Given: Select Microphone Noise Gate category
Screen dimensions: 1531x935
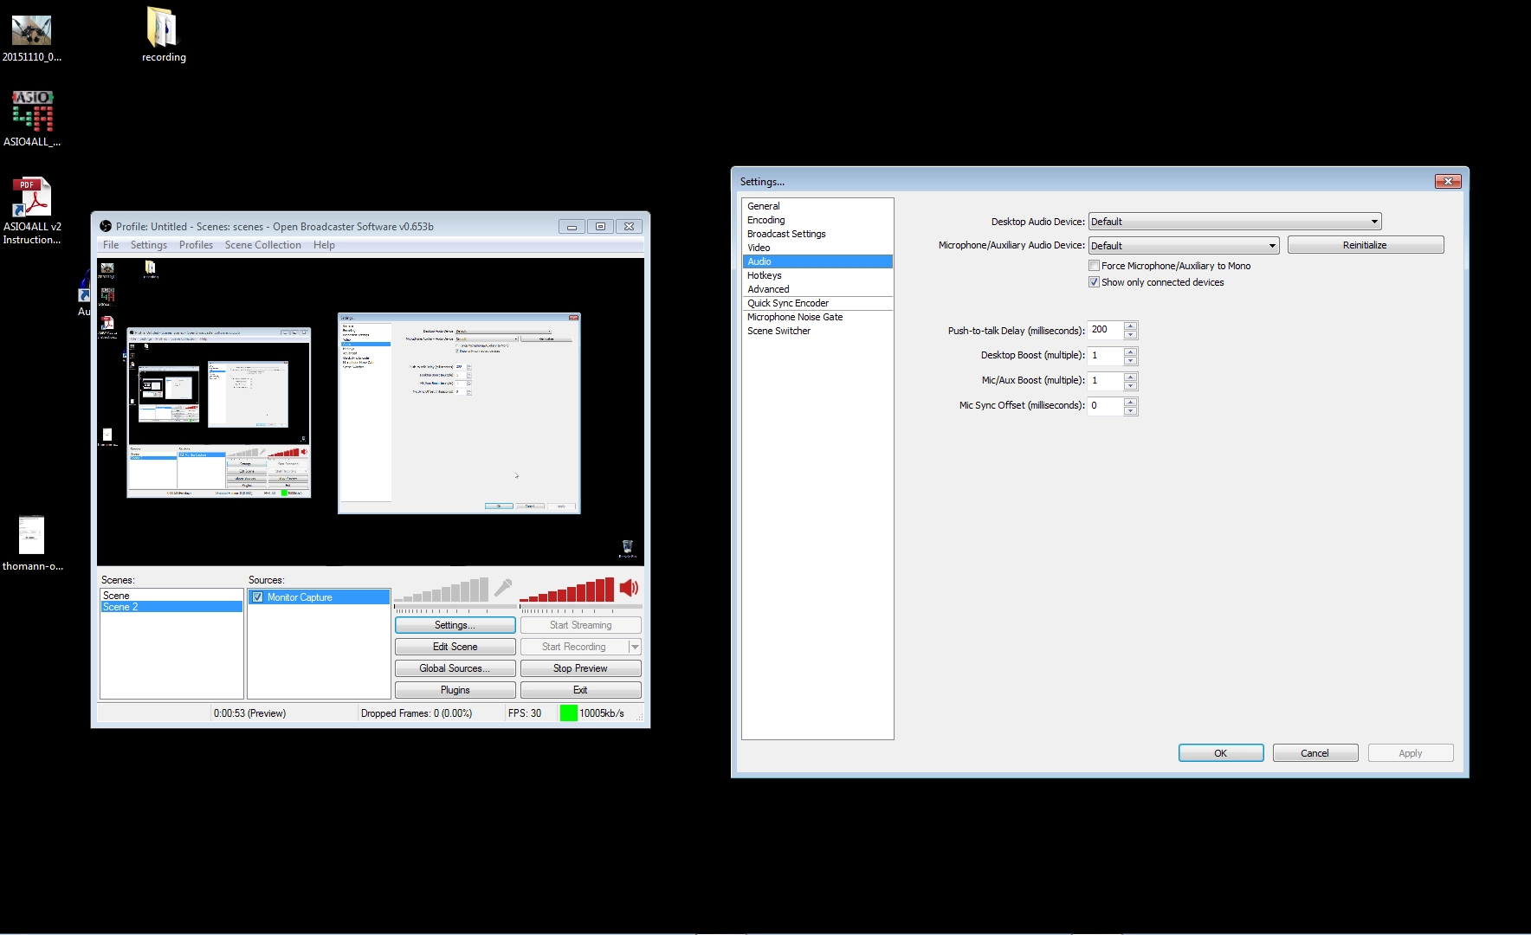Looking at the screenshot, I should click(x=817, y=317).
